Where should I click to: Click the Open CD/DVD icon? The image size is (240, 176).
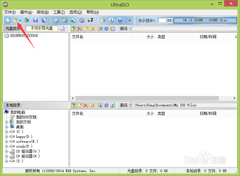[27, 20]
